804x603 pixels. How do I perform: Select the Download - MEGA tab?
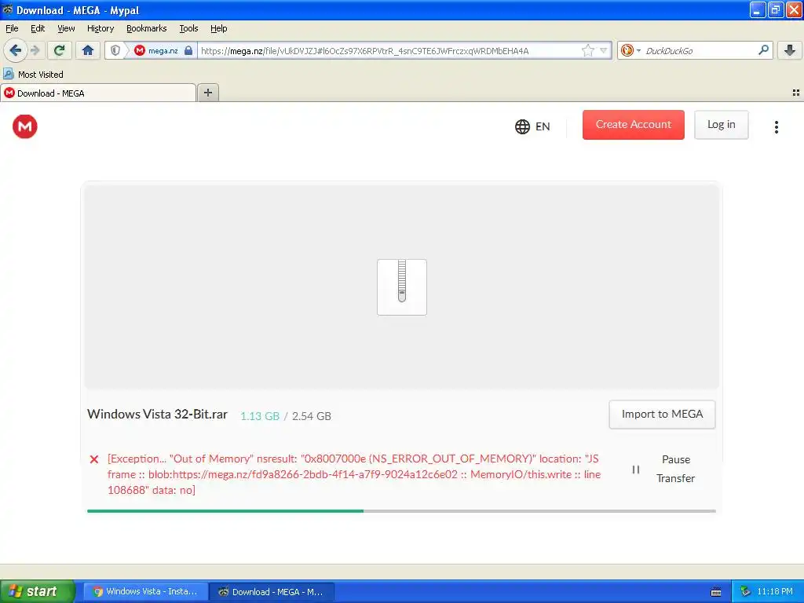tap(98, 93)
